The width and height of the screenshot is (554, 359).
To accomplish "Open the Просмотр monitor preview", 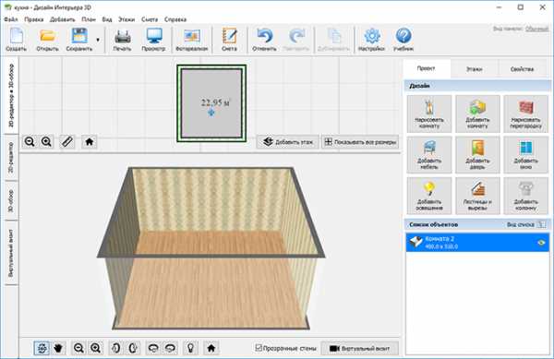I will [x=153, y=39].
